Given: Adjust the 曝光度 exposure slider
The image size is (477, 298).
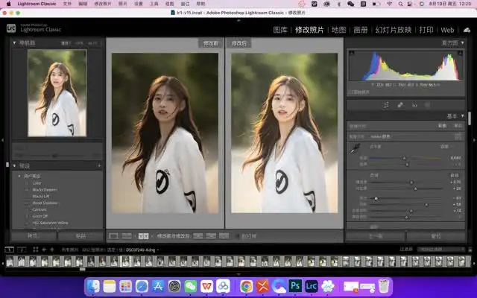Looking at the screenshot, I should [x=411, y=181].
